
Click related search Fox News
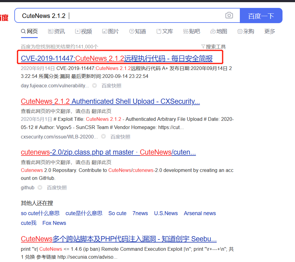click(x=54, y=223)
